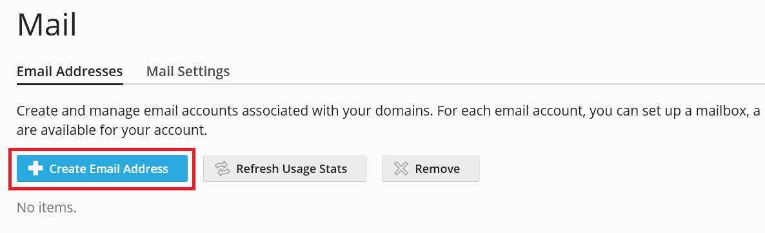Click the "Remove" label text
The height and width of the screenshot is (233, 765).
[437, 169]
